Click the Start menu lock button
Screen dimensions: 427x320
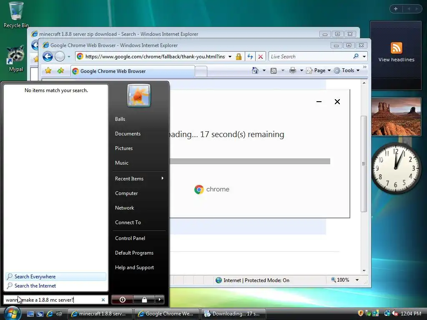tap(144, 300)
